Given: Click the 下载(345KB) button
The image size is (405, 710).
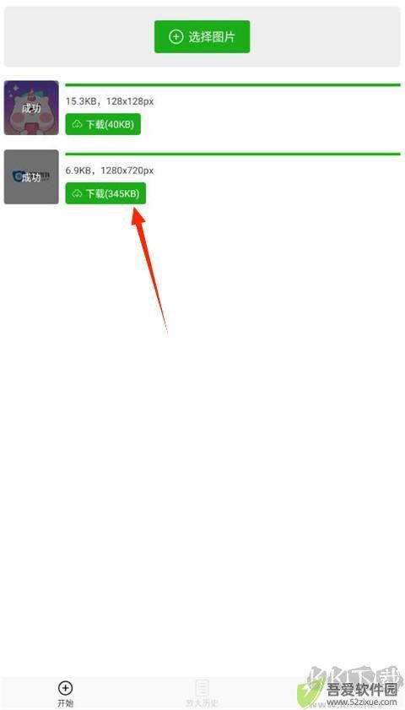Looking at the screenshot, I should click(105, 193).
